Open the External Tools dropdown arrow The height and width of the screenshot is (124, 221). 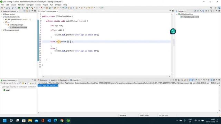pos(34,8)
